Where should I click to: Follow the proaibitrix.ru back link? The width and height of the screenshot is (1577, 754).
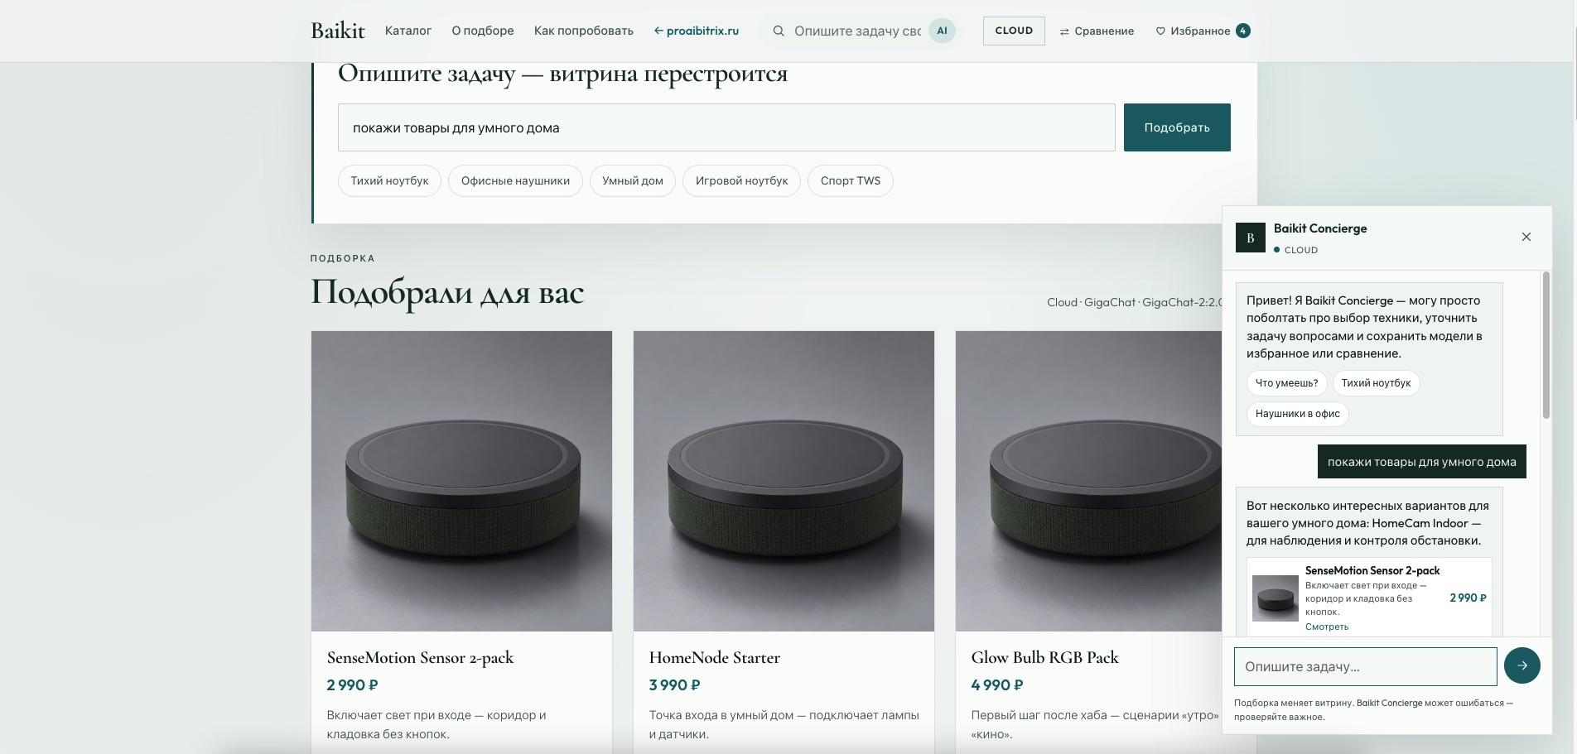coord(697,31)
